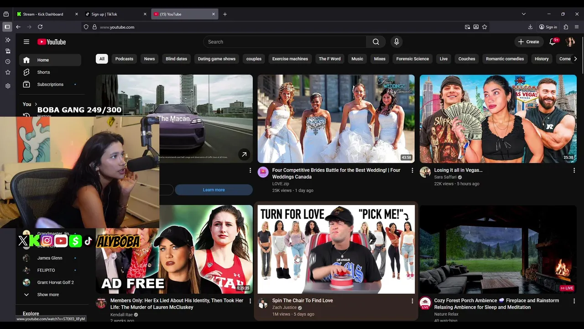584x329 pixels.
Task: Open picture-in-picture icon in address bar
Action: point(467,27)
